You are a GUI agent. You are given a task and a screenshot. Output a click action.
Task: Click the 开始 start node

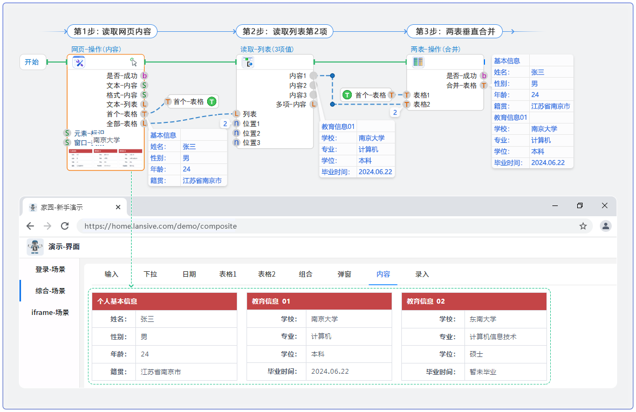pyautogui.click(x=32, y=62)
